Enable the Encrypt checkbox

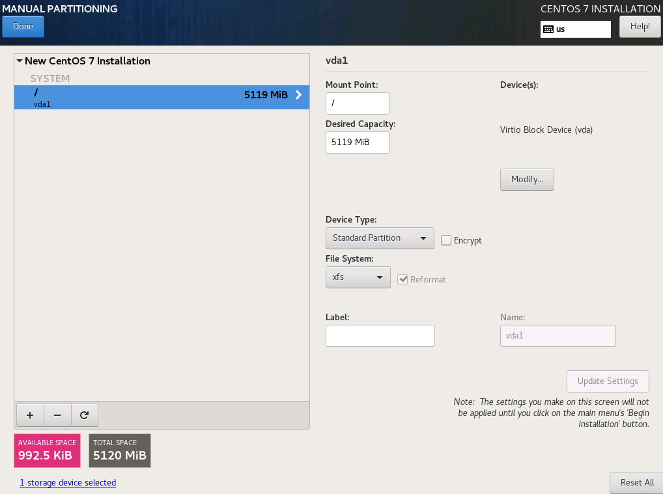[x=446, y=240]
